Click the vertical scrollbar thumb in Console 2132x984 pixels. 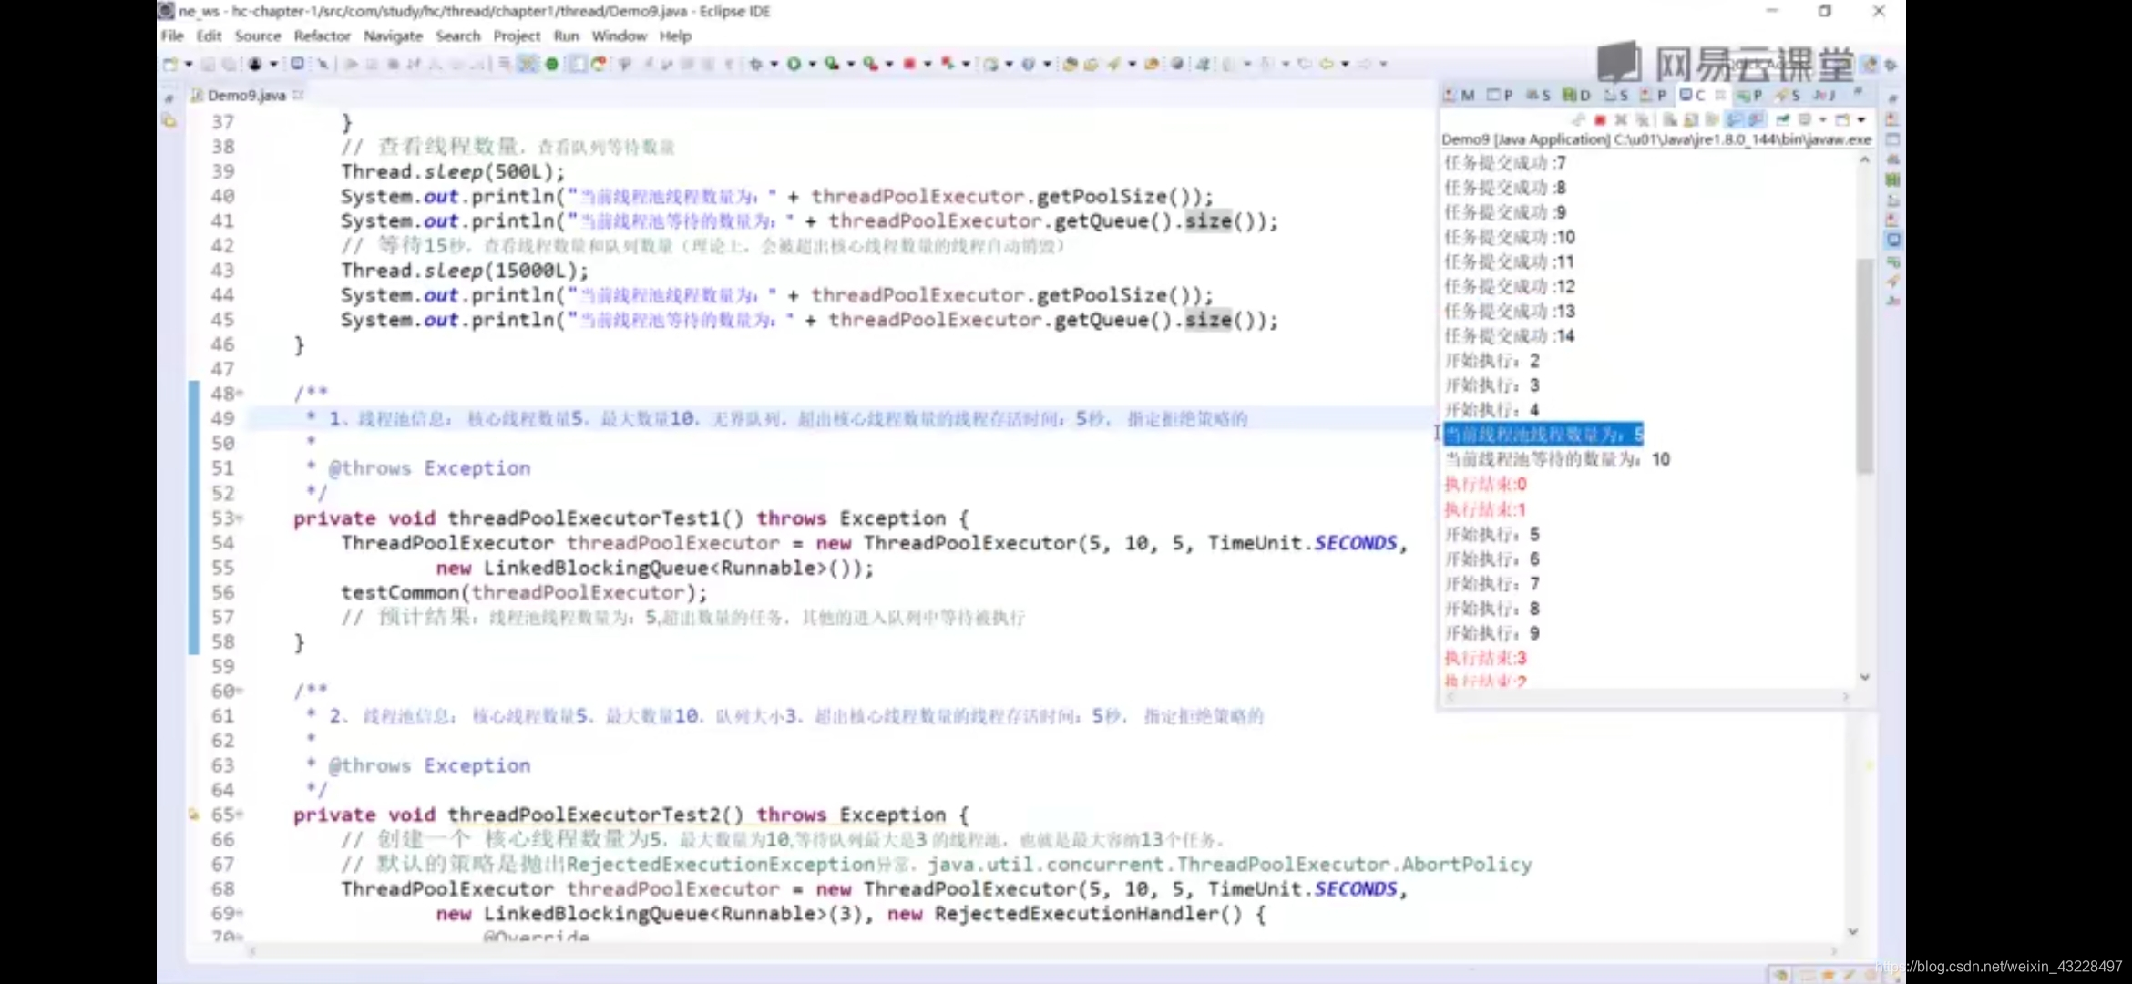pyautogui.click(x=1865, y=364)
